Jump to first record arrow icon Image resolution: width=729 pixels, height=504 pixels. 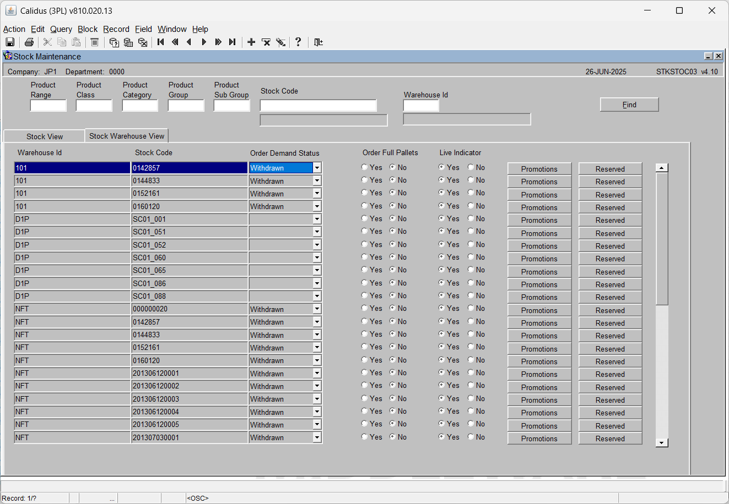(161, 42)
